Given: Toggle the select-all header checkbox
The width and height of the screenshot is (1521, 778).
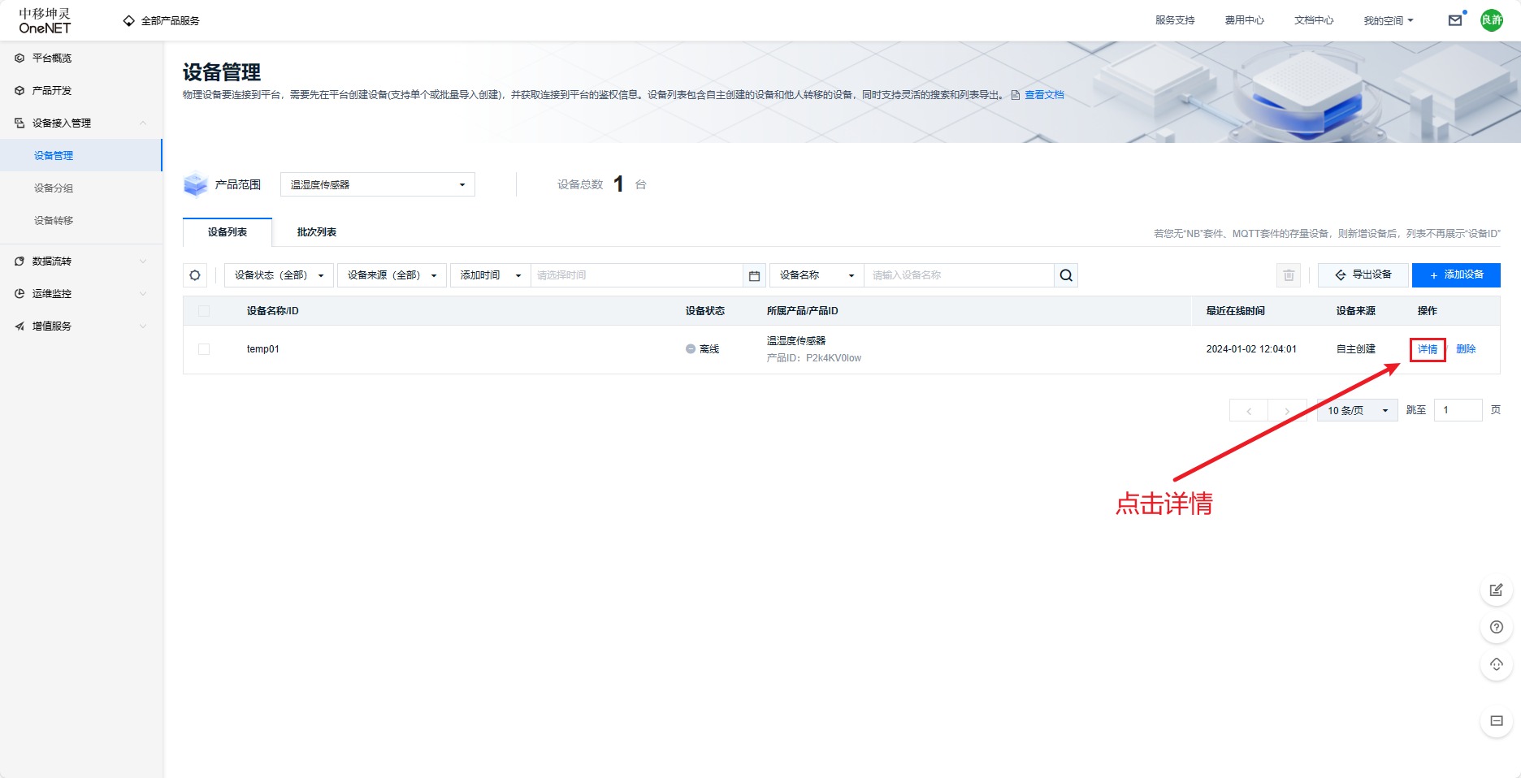Looking at the screenshot, I should click(204, 311).
